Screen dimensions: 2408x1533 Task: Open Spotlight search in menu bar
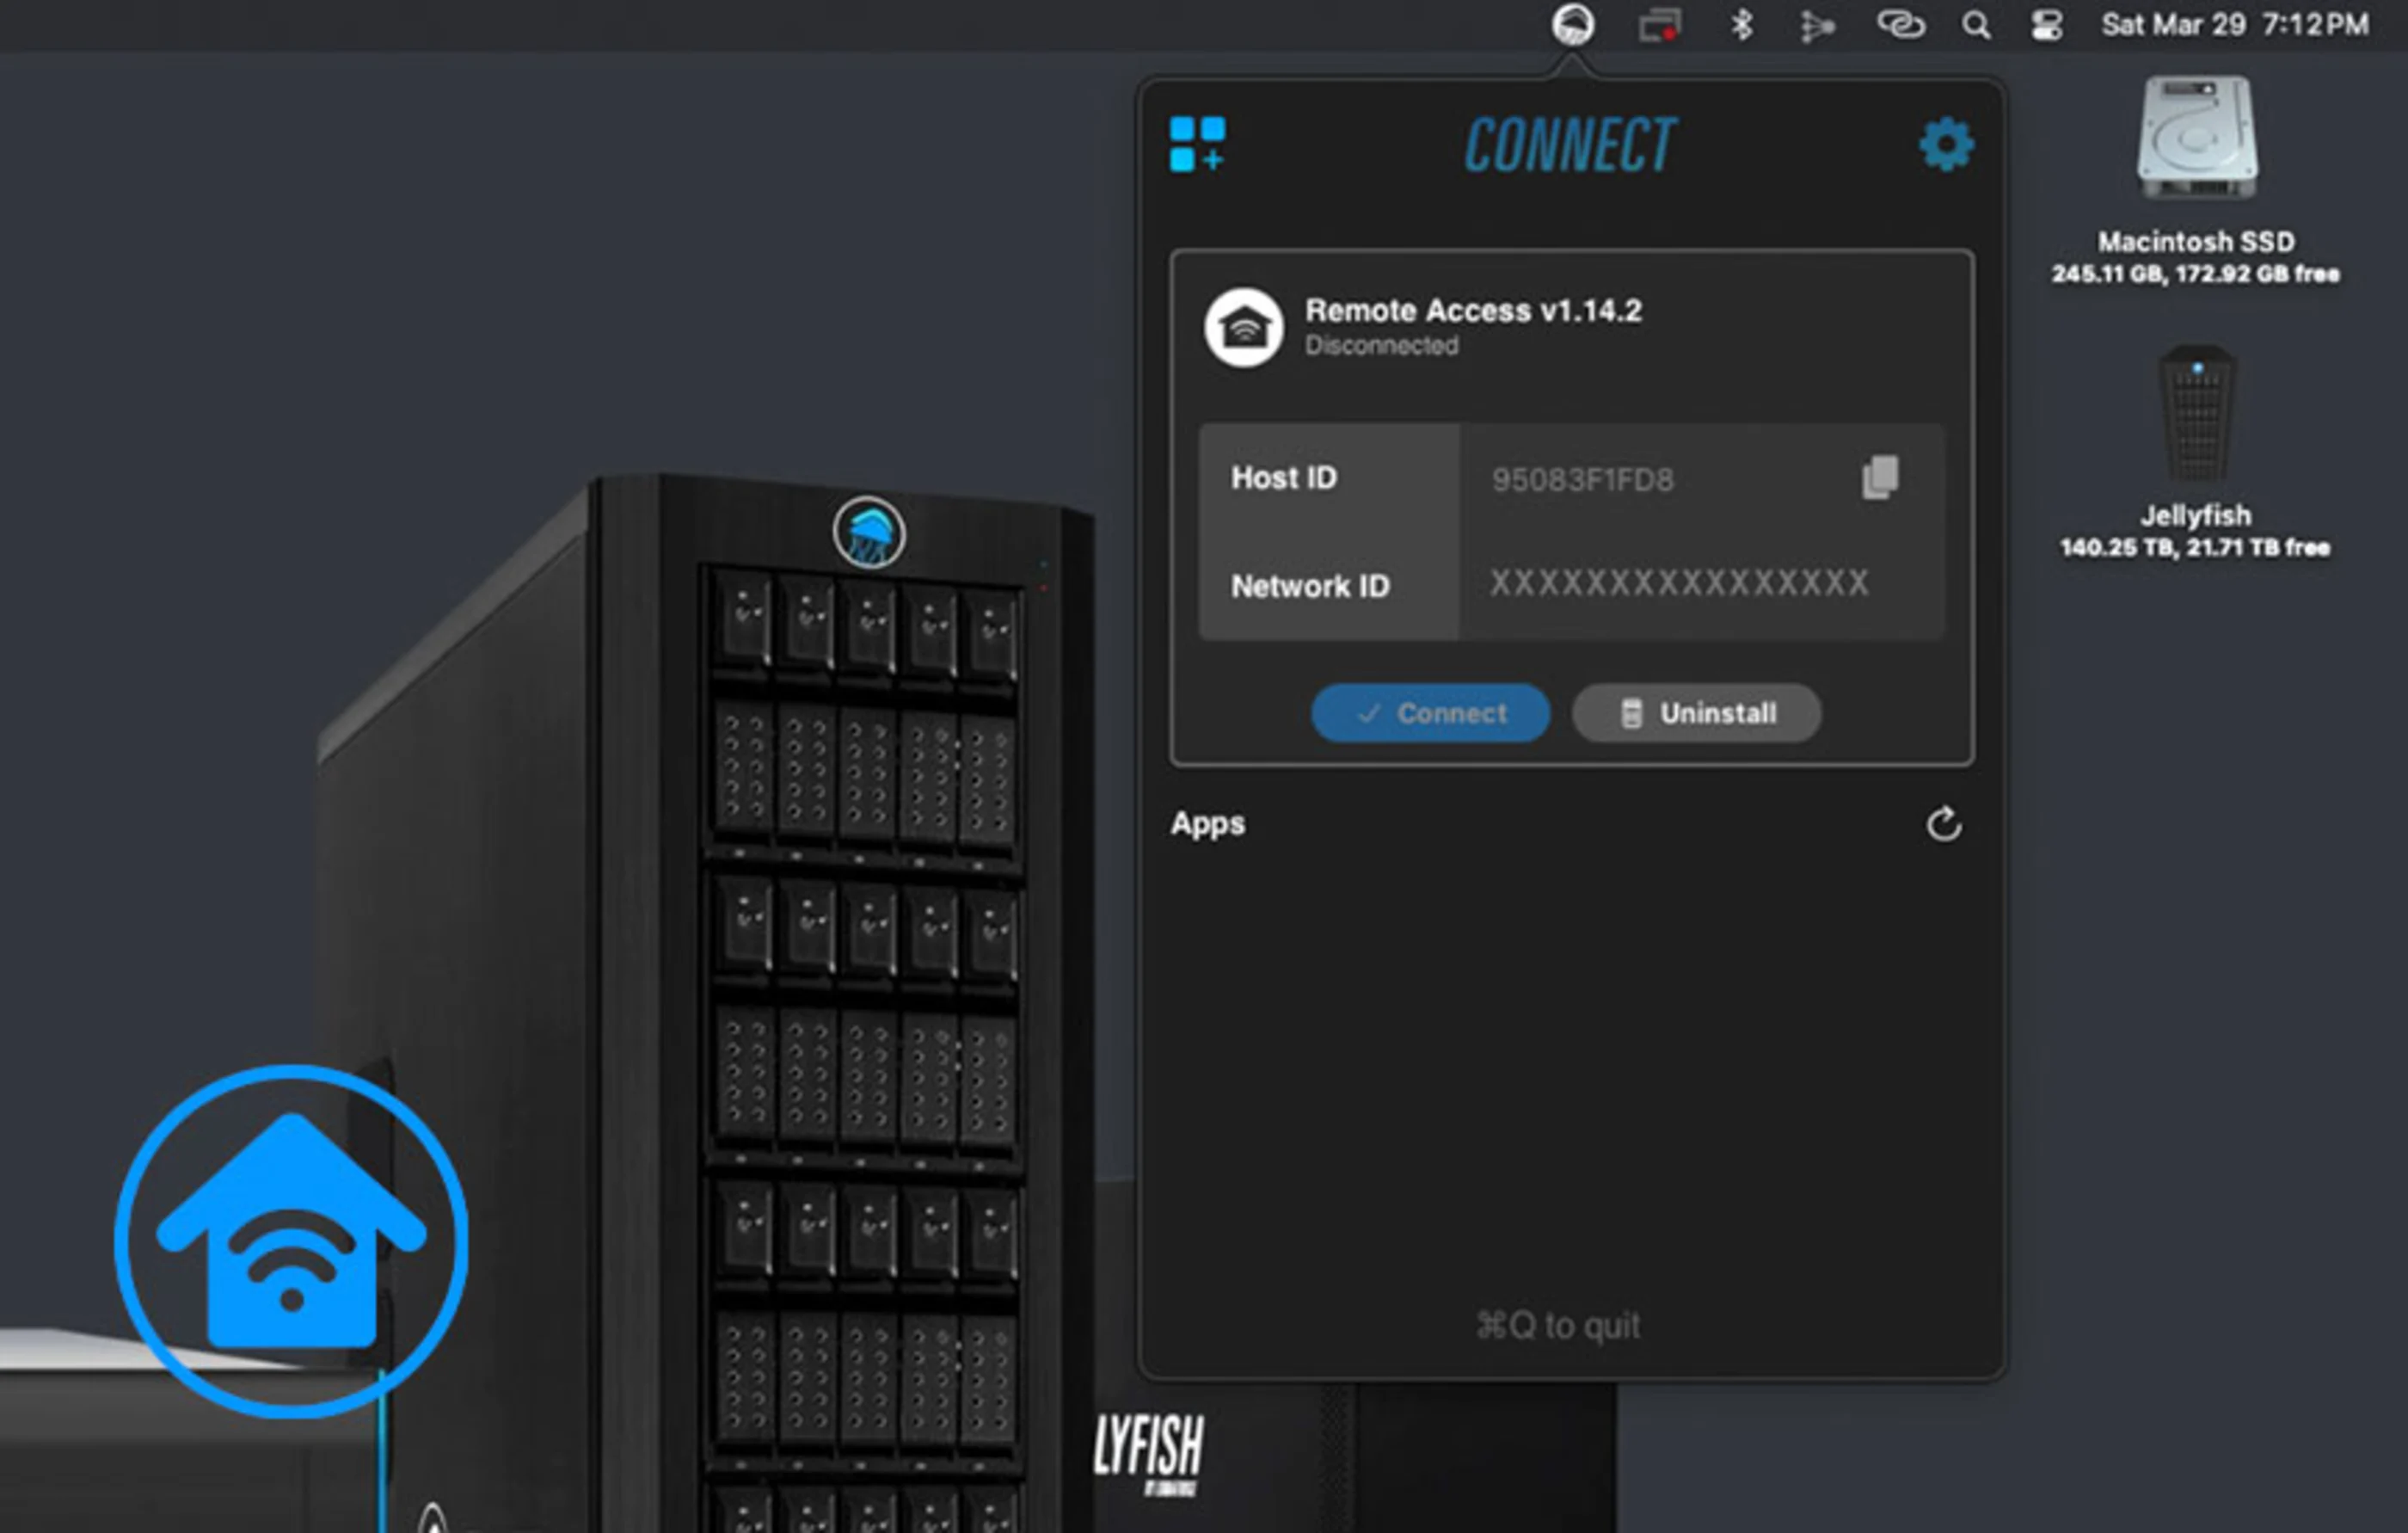(1975, 25)
